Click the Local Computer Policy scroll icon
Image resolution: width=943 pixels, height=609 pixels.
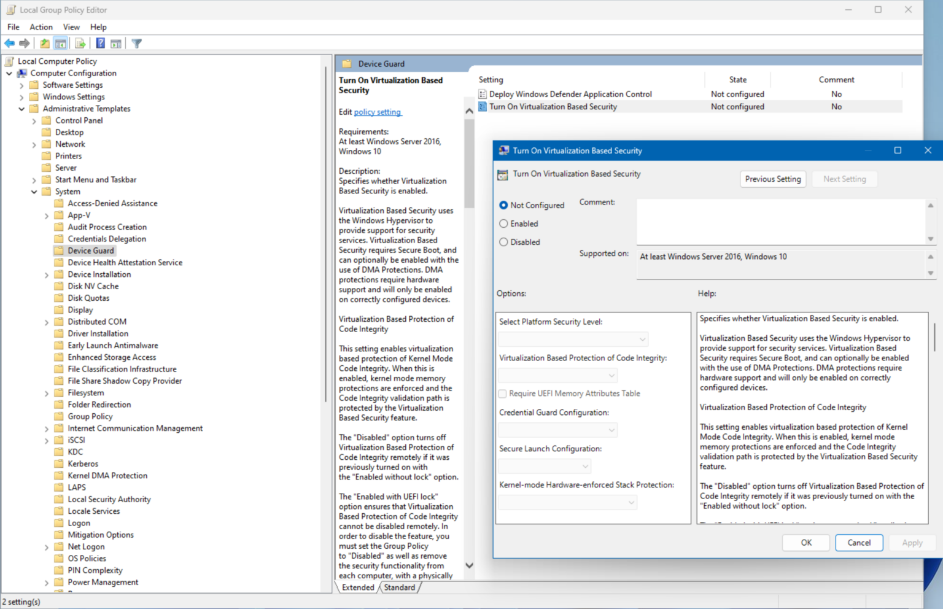pyautogui.click(x=10, y=61)
